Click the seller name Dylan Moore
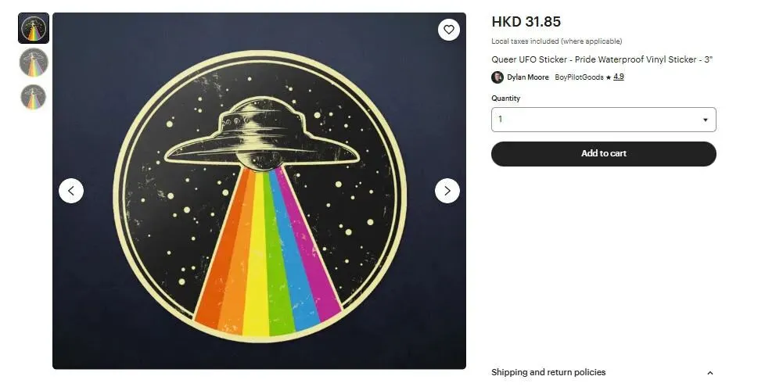The image size is (765, 387). click(527, 77)
